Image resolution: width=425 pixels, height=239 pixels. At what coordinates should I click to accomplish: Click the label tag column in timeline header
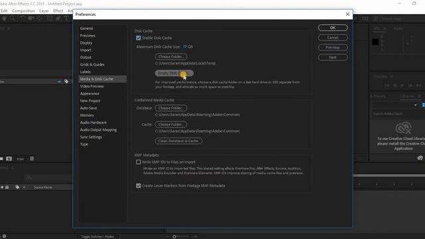(x=17, y=187)
